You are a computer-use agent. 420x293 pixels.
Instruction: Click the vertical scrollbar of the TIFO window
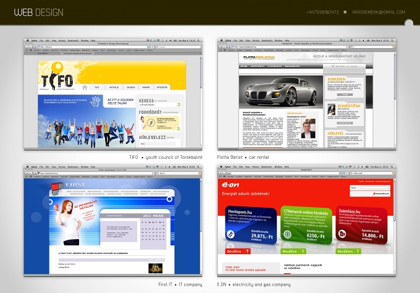[201, 101]
